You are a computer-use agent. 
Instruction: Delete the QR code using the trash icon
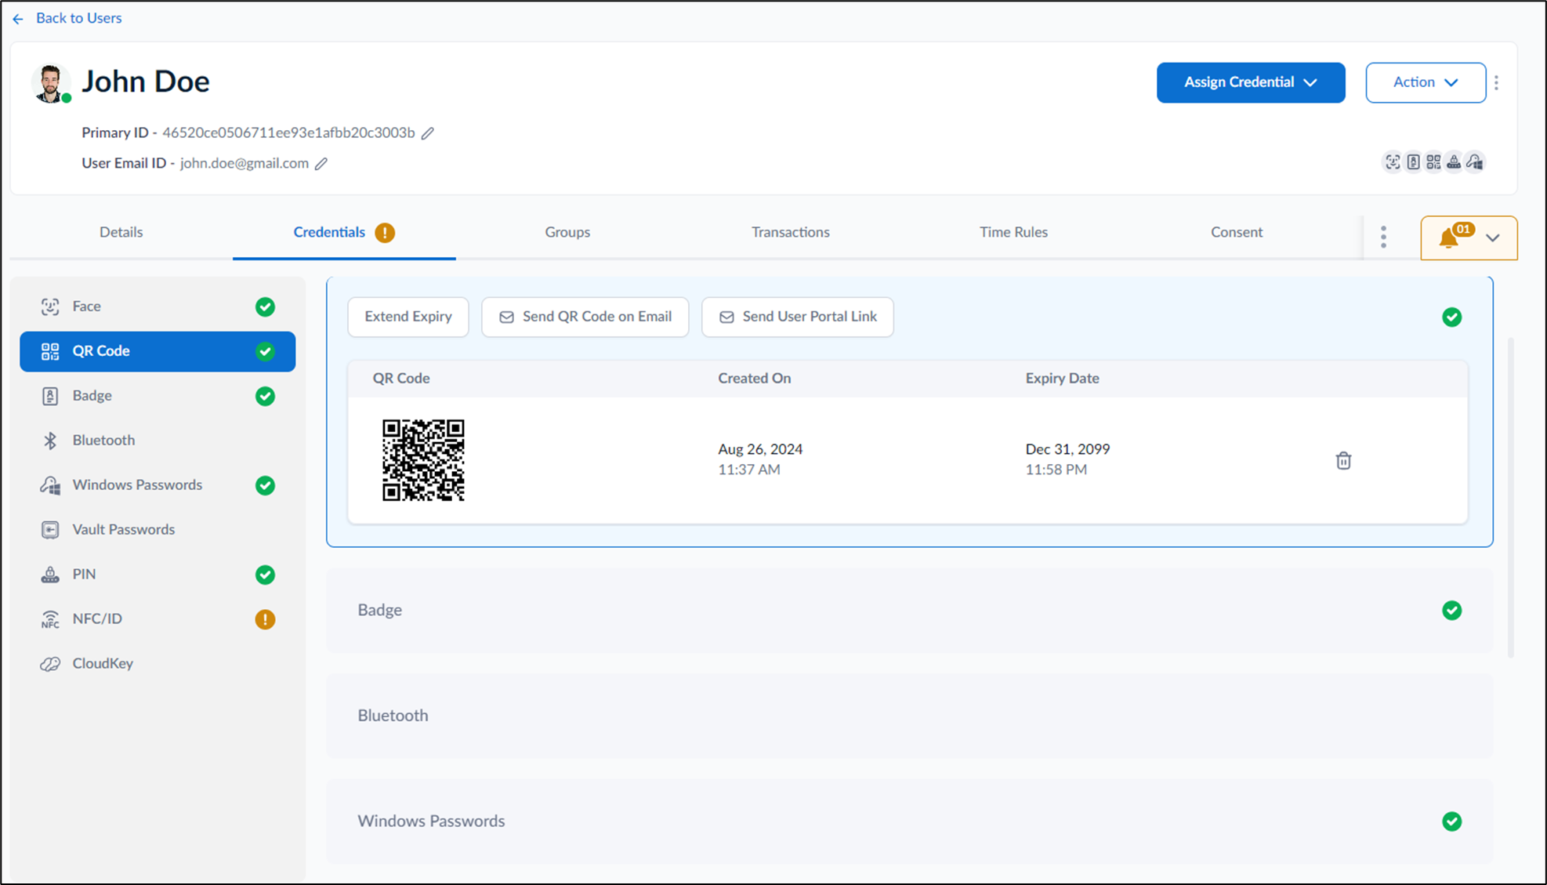(x=1343, y=461)
